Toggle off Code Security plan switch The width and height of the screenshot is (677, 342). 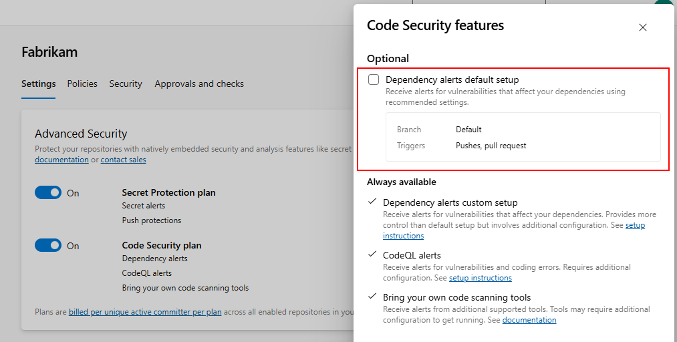[x=48, y=245]
